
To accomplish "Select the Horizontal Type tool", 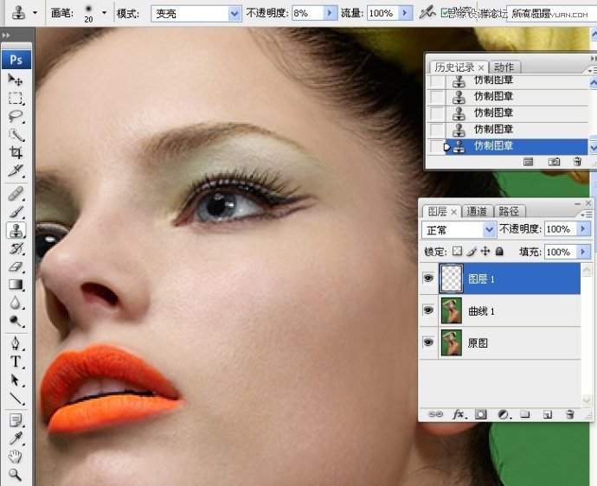I will pos(16,361).
